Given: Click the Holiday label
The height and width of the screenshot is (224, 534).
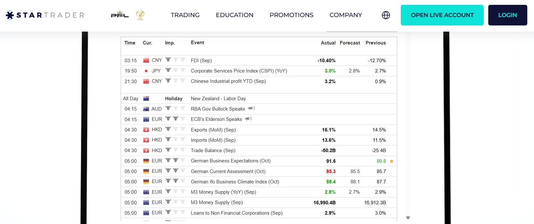Looking at the screenshot, I should tap(174, 99).
